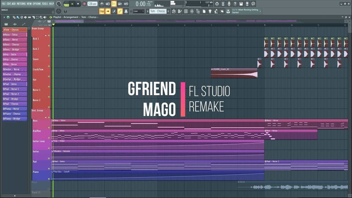The image size is (352, 198).
Task: Expand the Mixer Routing Getting Started hint
Action: click(x=260, y=11)
